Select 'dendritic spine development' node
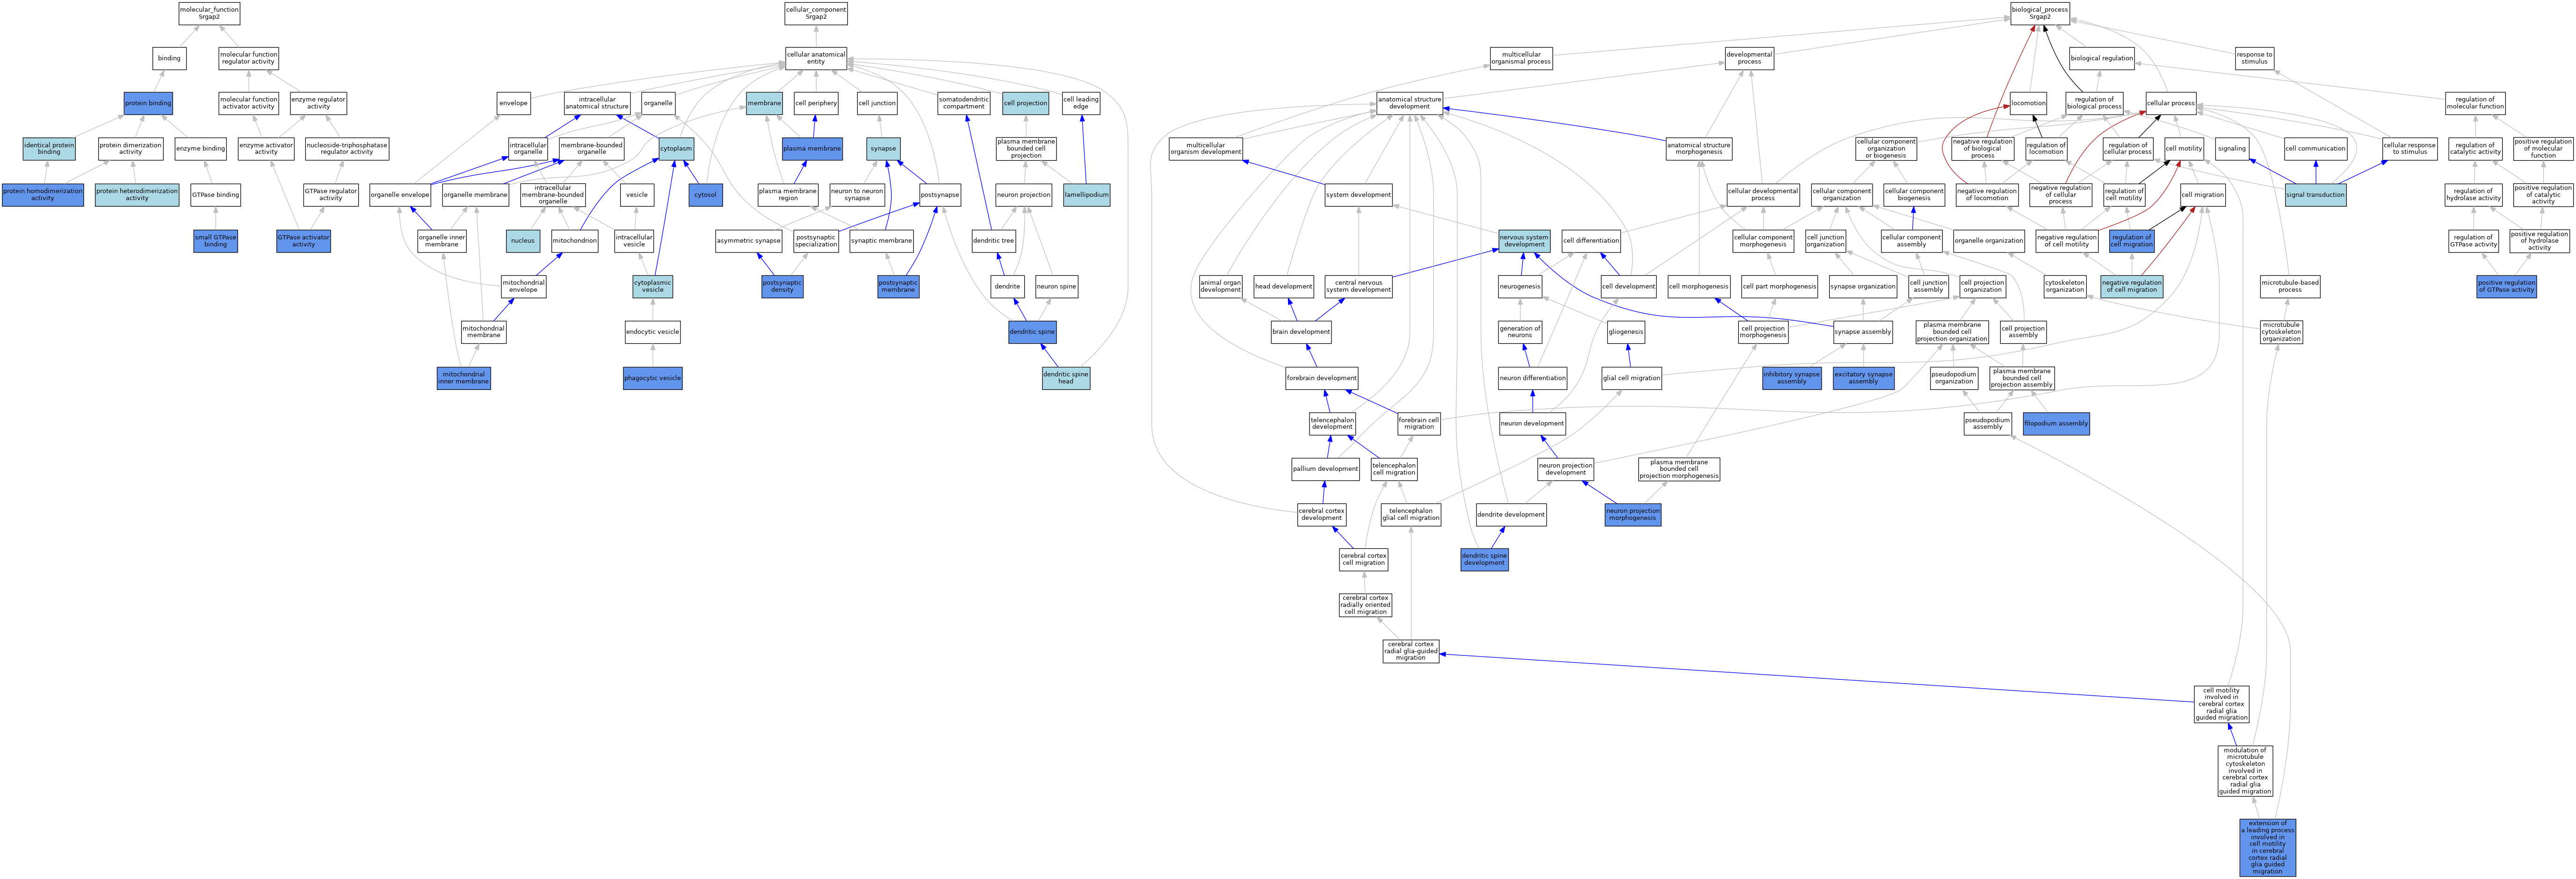This screenshot has height=879, width=2576. (1484, 560)
